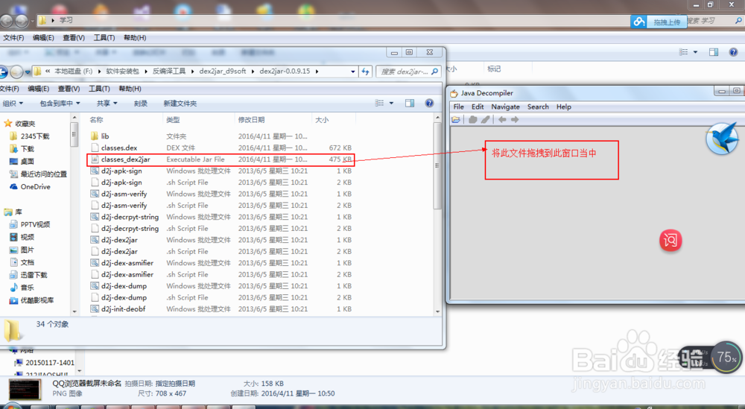Click the blue bird floating icon

[722, 139]
